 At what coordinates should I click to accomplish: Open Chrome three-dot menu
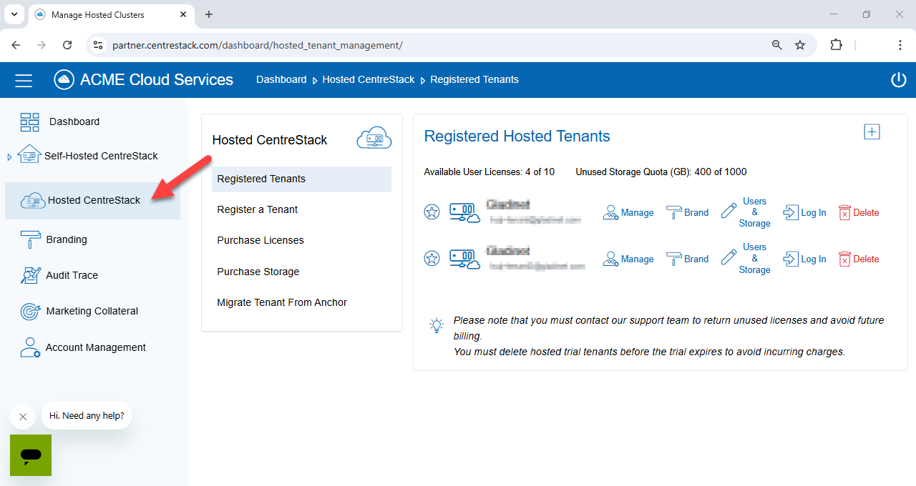pyautogui.click(x=900, y=45)
